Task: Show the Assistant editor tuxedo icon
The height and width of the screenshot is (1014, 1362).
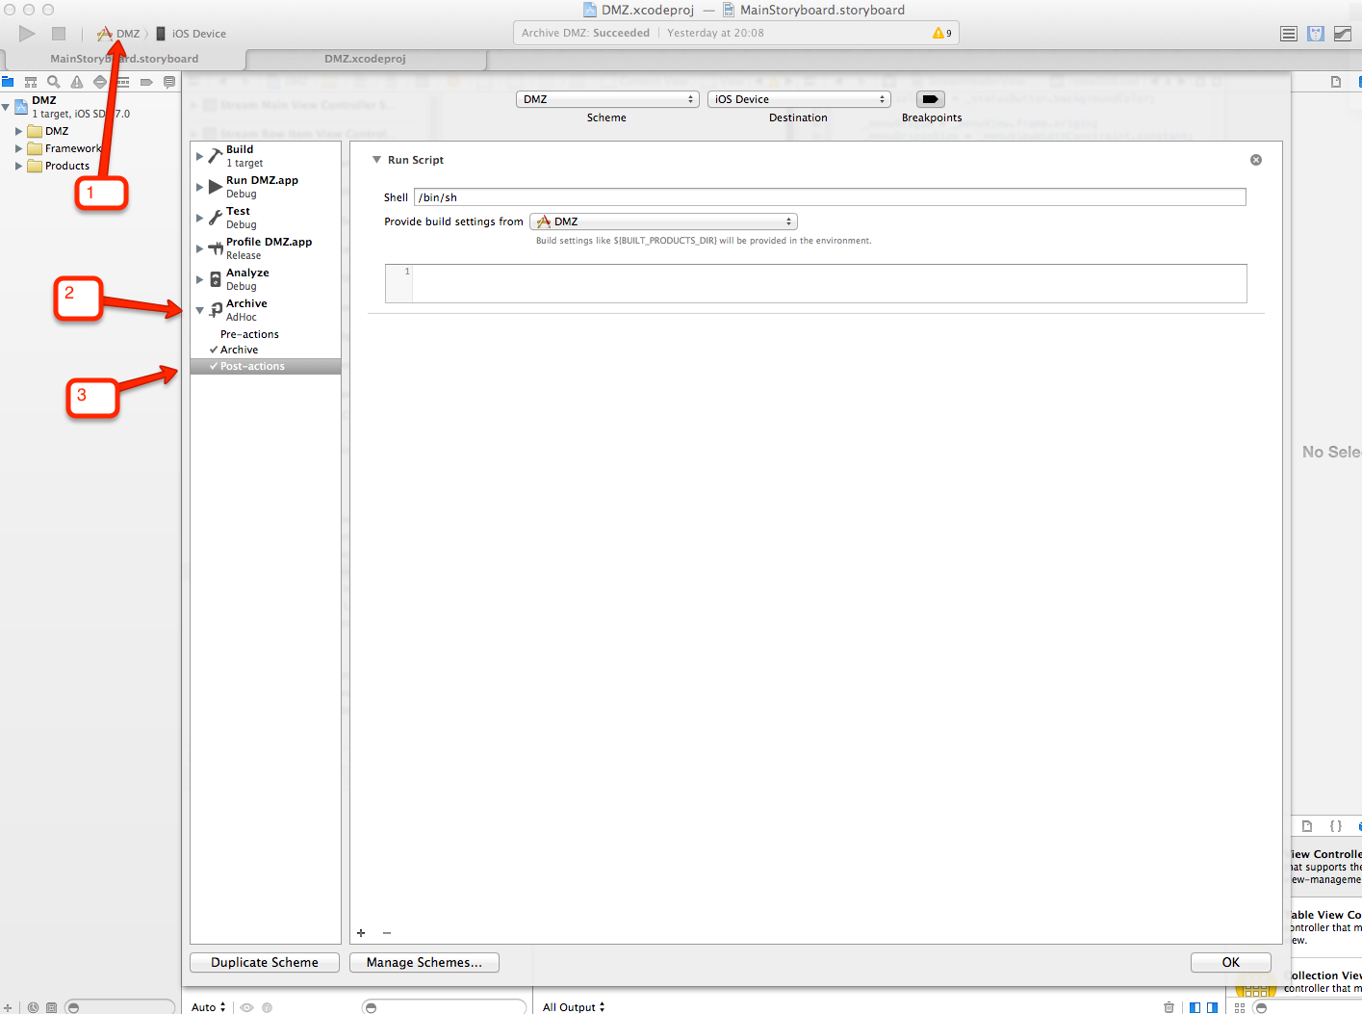Action: [x=1316, y=34]
